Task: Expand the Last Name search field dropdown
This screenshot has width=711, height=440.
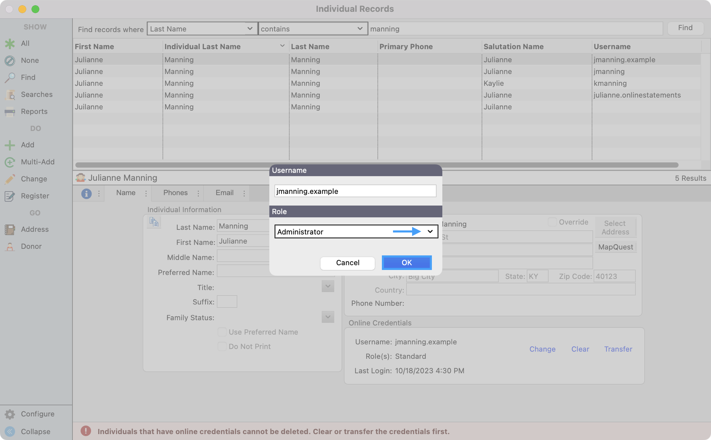Action: 250,29
